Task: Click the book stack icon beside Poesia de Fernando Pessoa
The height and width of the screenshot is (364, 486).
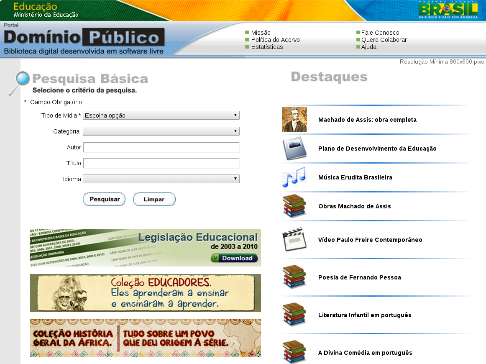Action: (x=294, y=277)
